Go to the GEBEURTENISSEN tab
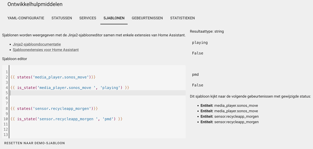 pos(147,18)
